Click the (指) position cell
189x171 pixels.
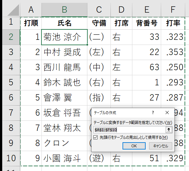coord(99,98)
